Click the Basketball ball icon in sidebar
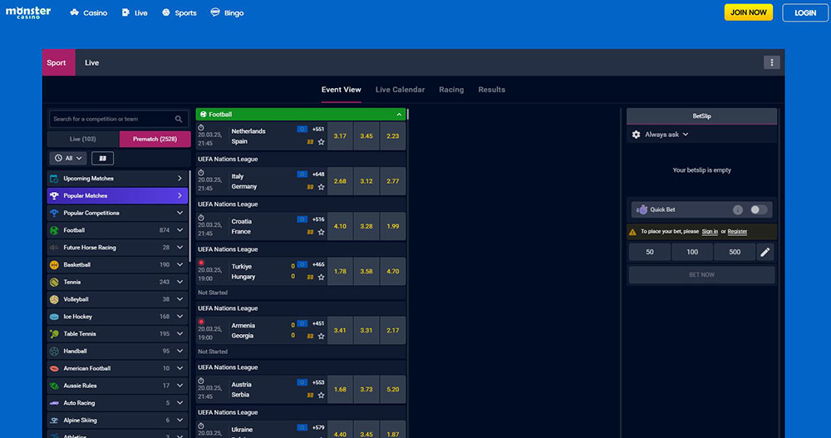 (54, 264)
